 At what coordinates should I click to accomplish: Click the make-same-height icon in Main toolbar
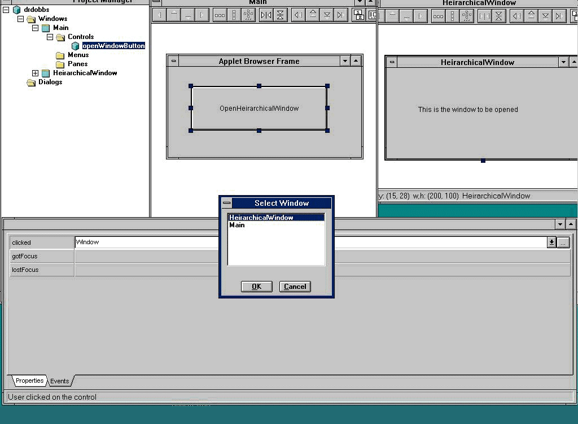[280, 15]
